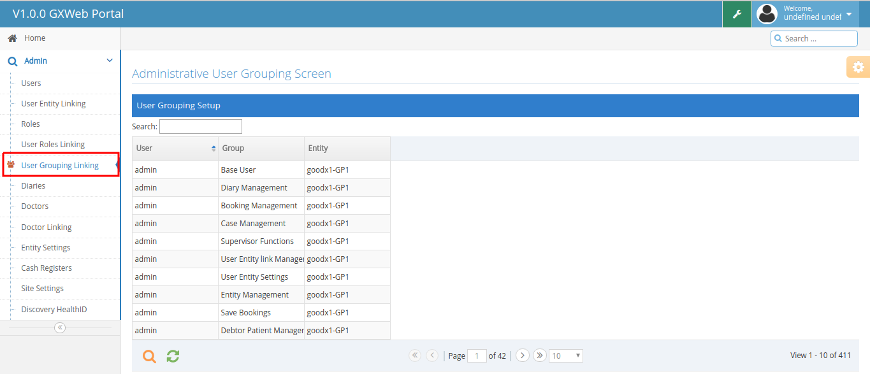
Task: Open User Roles Linking menu item
Action: tap(53, 145)
